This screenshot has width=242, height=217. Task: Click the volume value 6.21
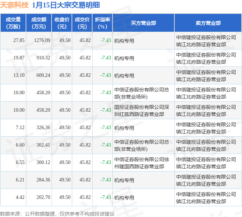point(20,180)
